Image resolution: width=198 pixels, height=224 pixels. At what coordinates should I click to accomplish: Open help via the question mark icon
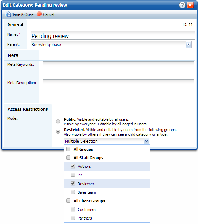click(182, 5)
